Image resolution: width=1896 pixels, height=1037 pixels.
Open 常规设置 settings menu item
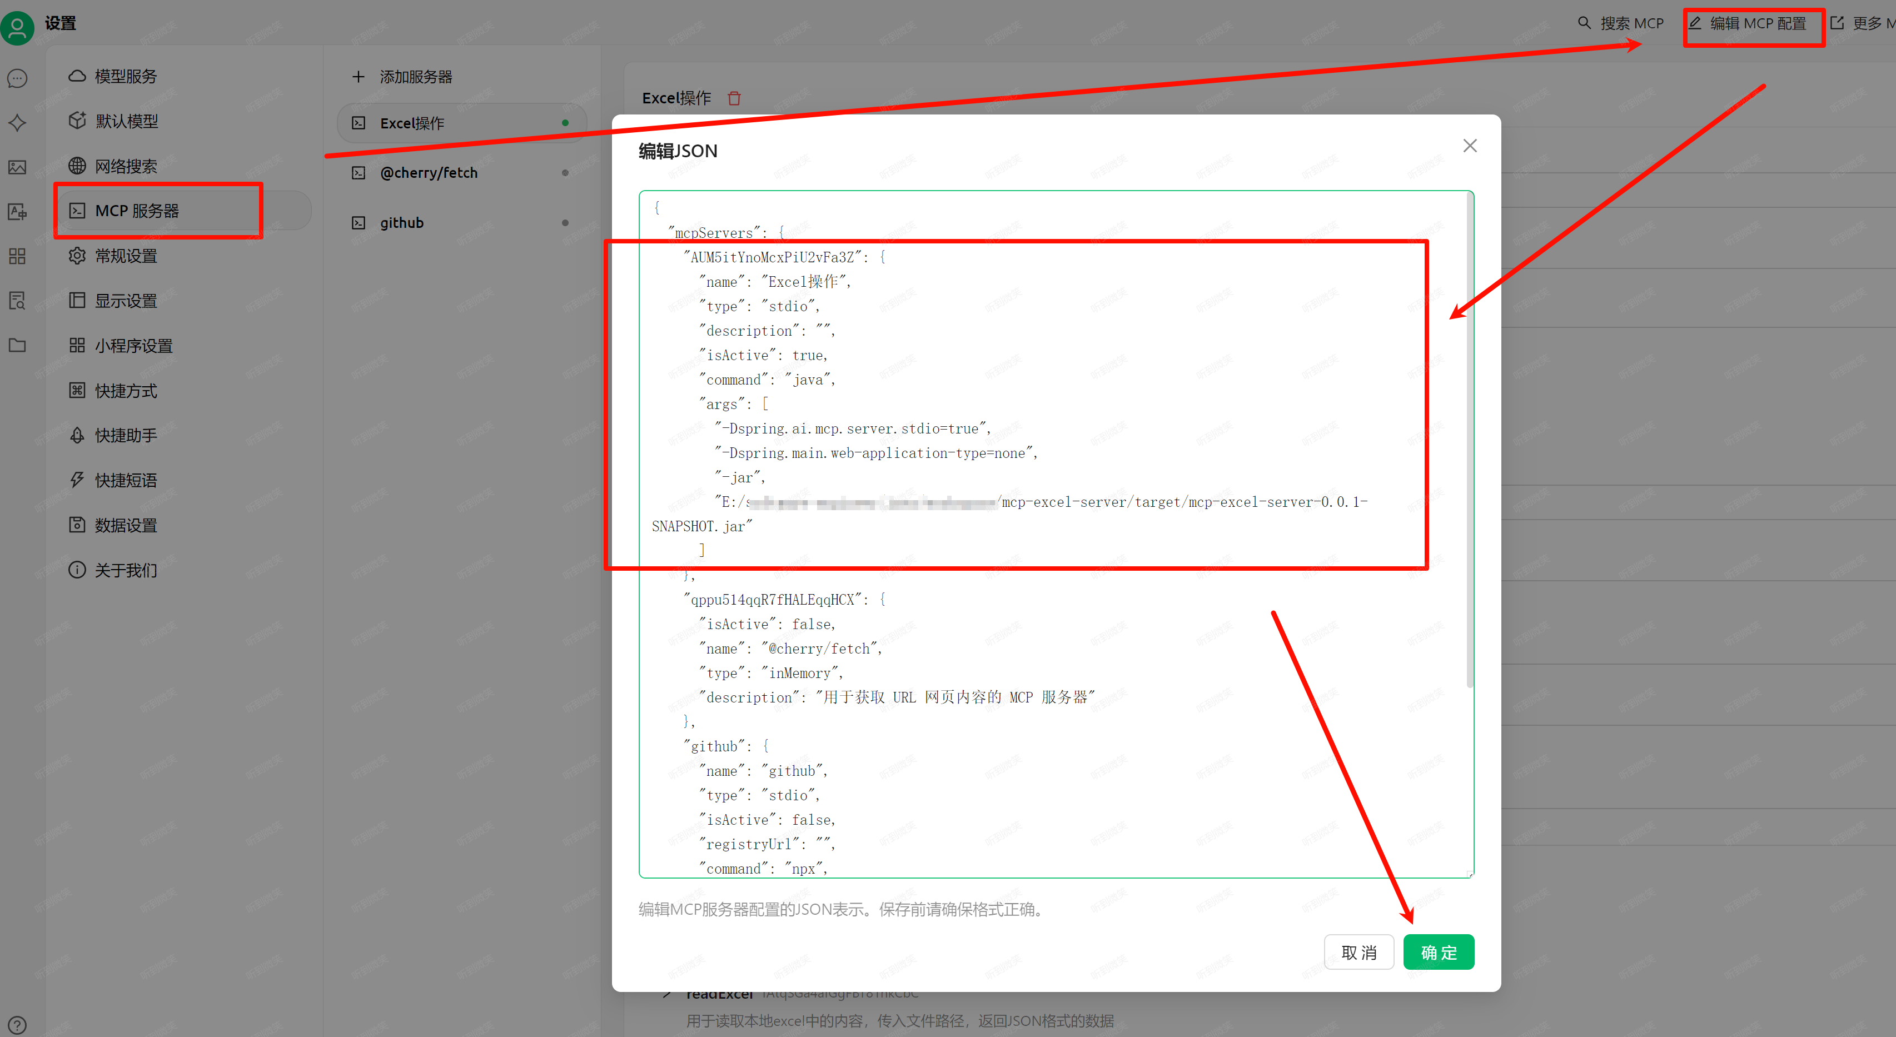pyautogui.click(x=125, y=256)
